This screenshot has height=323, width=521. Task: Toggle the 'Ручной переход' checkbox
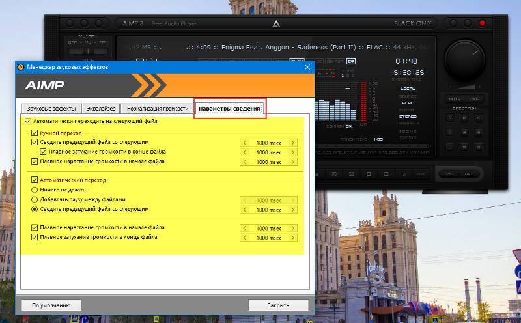click(35, 133)
